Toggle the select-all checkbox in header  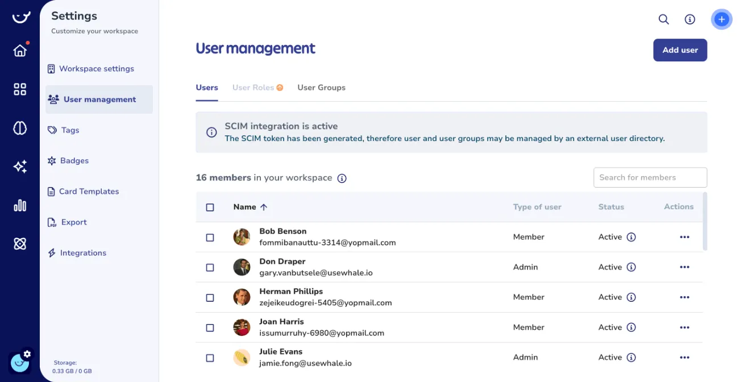[x=210, y=207]
